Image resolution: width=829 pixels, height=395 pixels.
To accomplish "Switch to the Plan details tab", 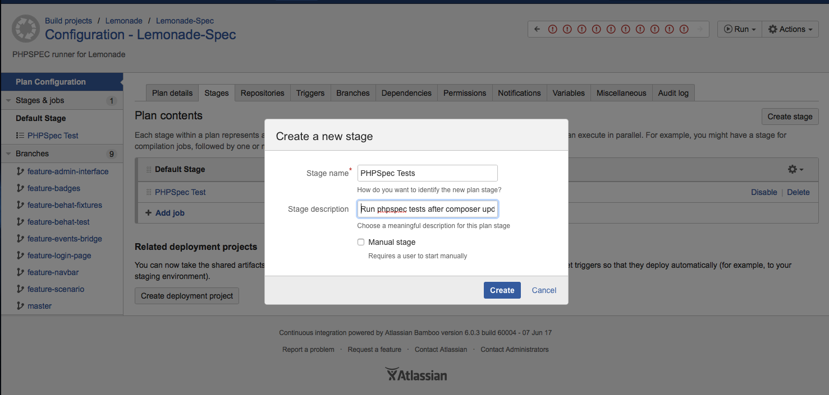I will pos(172,93).
